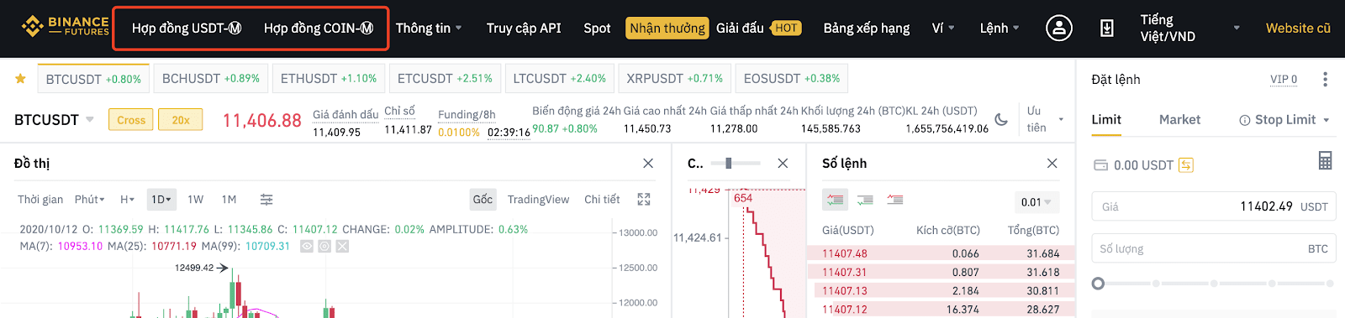Toggle dark mode moon icon
The height and width of the screenshot is (318, 1345).
(x=1001, y=120)
